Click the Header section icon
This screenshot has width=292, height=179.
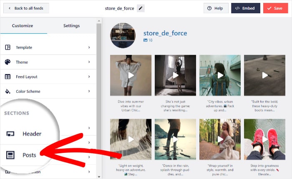pos(10,134)
